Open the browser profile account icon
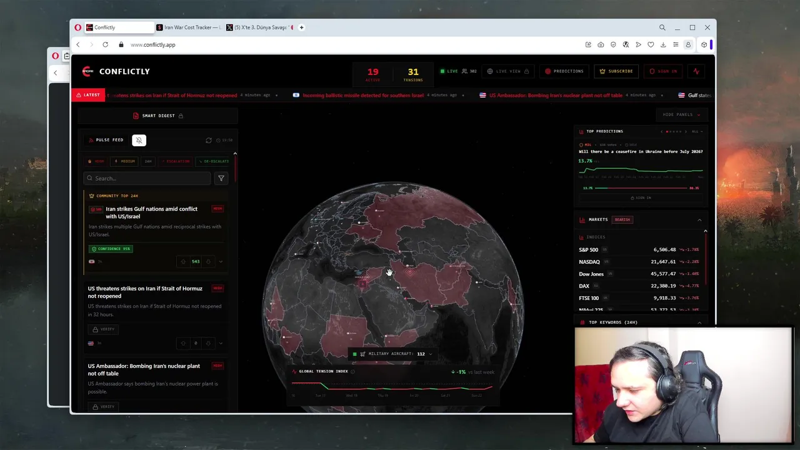Screen dimensions: 800x450 688,44
